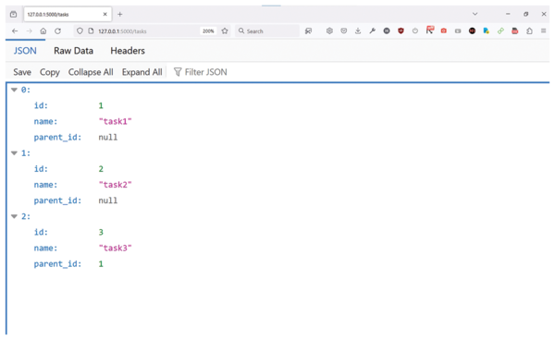The width and height of the screenshot is (555, 340).
Task: Open the wrench developer tools icon
Action: tap(372, 31)
